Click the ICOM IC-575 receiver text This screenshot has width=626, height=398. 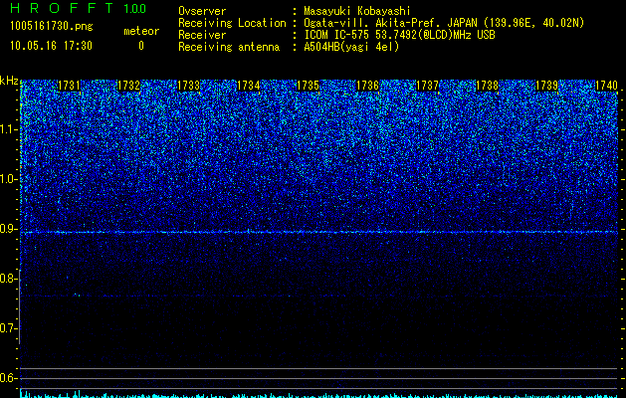pyautogui.click(x=399, y=35)
